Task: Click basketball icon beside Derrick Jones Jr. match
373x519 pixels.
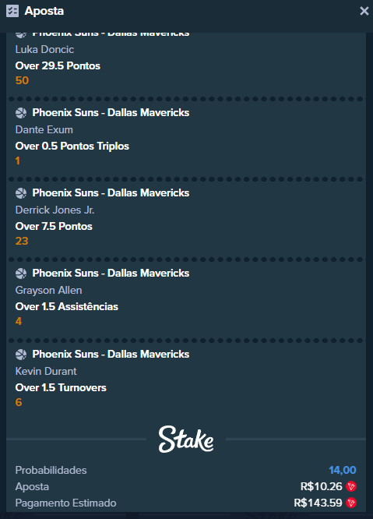Action: tap(21, 193)
